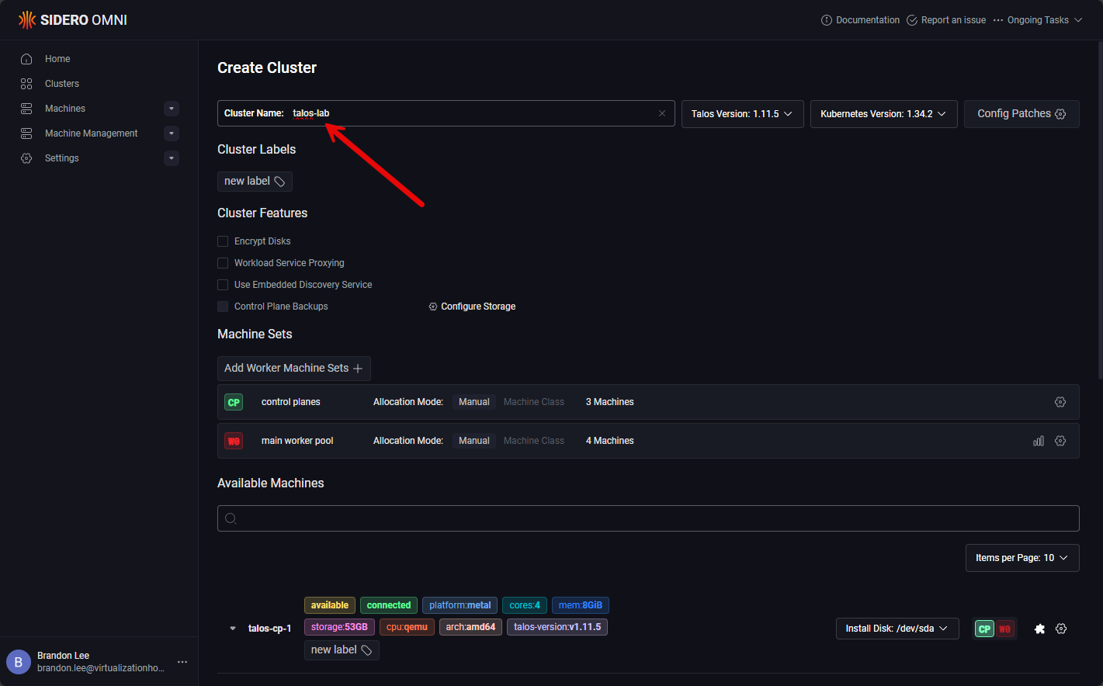This screenshot has width=1103, height=686.
Task: Clear the cluster name with the X icon
Action: (662, 113)
